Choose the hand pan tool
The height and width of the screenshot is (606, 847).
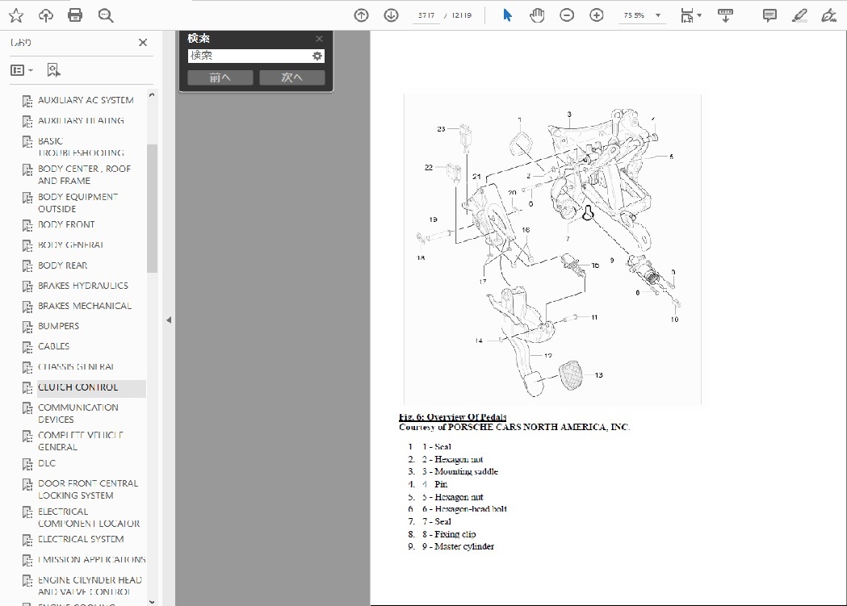click(537, 15)
